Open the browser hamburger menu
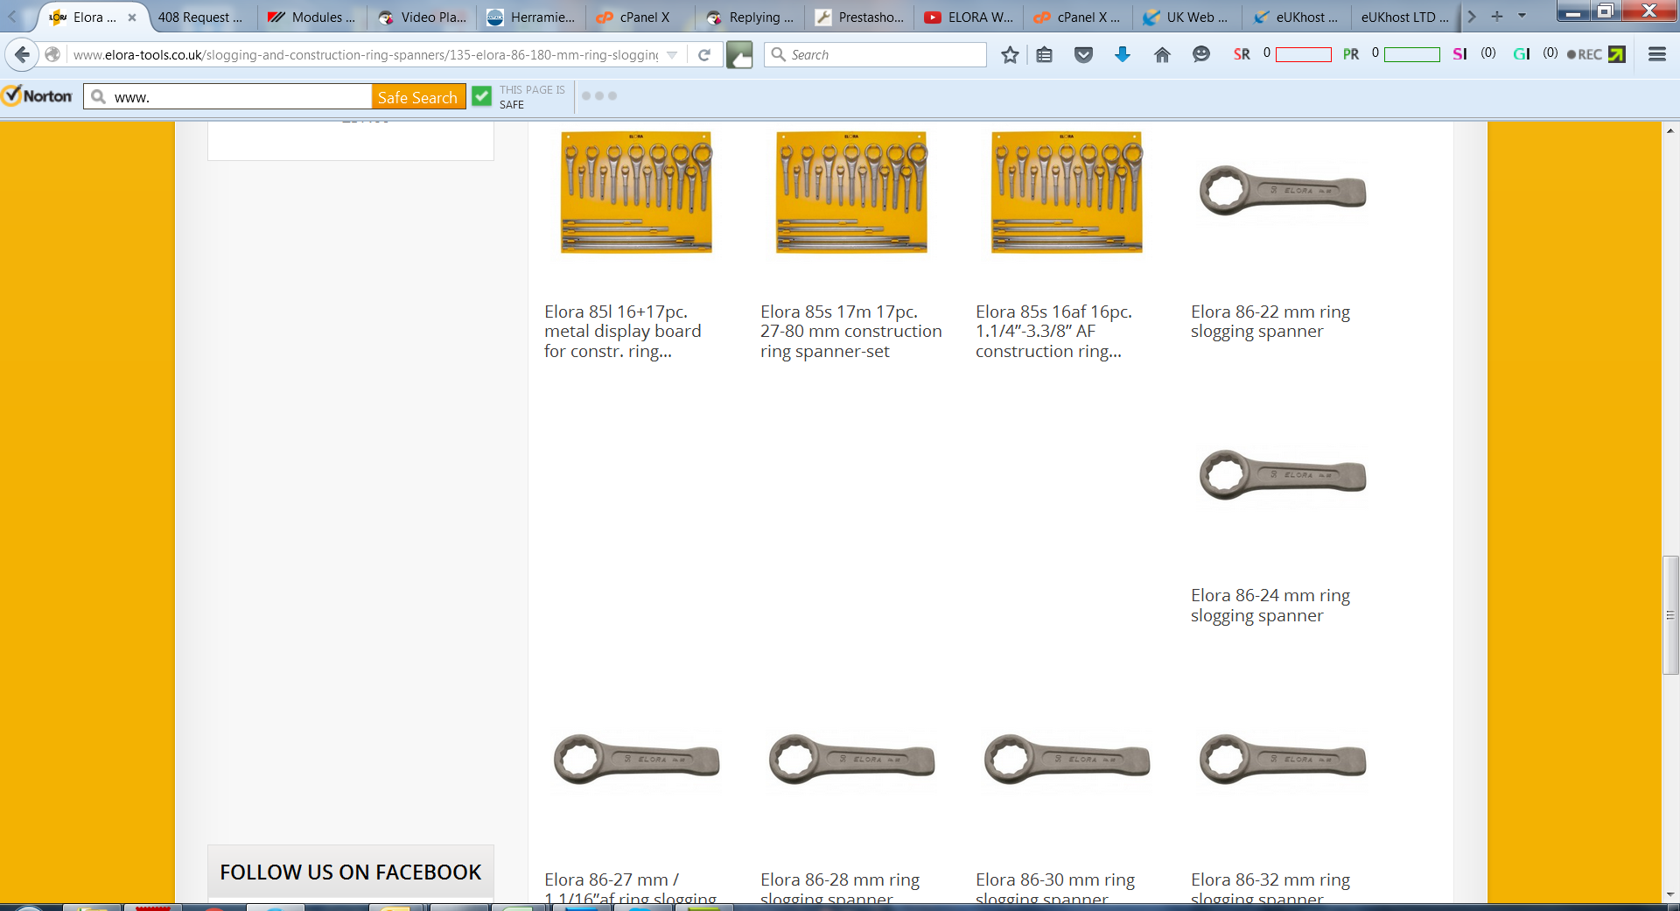Image resolution: width=1680 pixels, height=911 pixels. [x=1656, y=54]
